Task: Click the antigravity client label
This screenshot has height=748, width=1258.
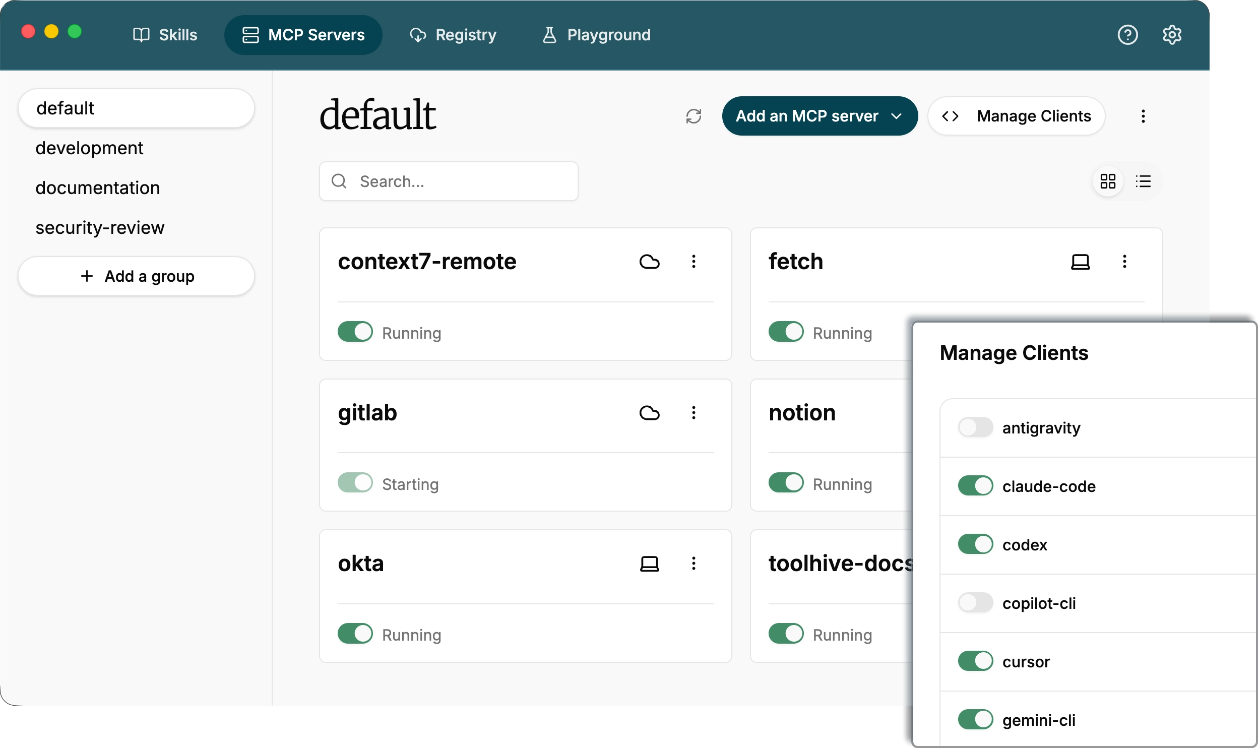Action: [1041, 428]
